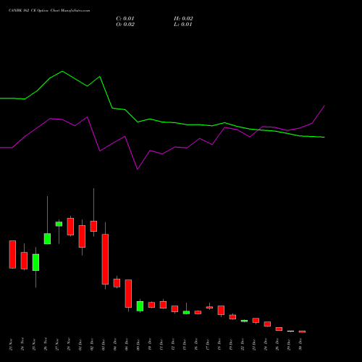This screenshot has width=362, height=362.
Task: Click the "09 Dec" date axis label
Action: coord(138,345)
